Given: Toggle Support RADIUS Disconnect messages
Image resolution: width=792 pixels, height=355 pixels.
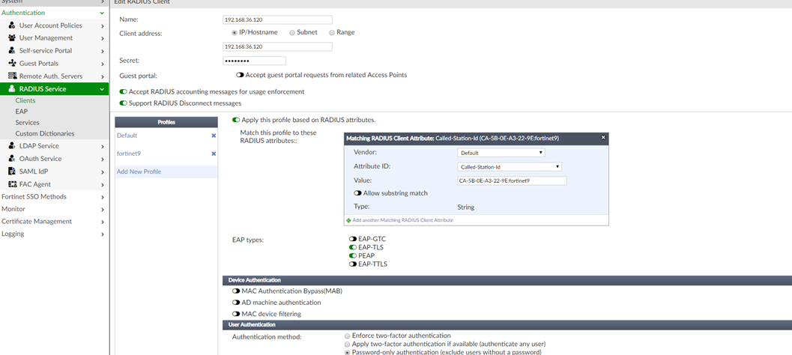Looking at the screenshot, I should click(123, 103).
